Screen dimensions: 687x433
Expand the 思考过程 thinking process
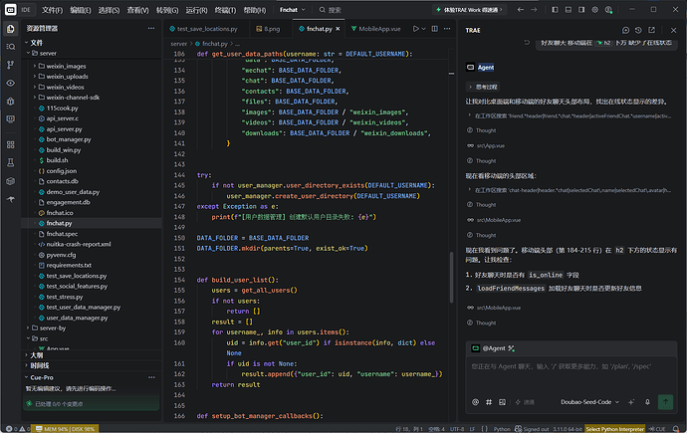[483, 87]
